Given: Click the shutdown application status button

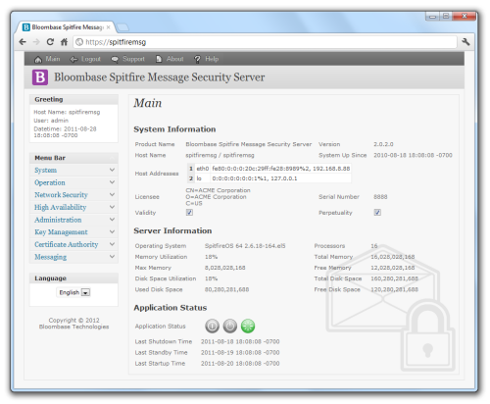Looking at the screenshot, I should pyautogui.click(x=212, y=326).
